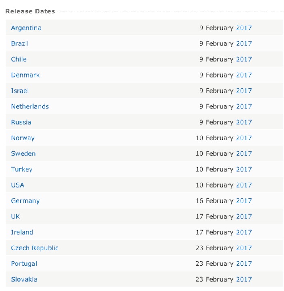Select Chile in the release list
The height and width of the screenshot is (291, 284).
pos(19,59)
